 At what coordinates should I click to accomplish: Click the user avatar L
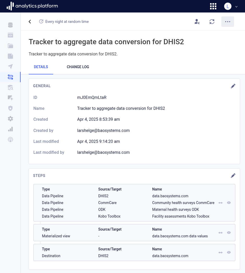228,7
